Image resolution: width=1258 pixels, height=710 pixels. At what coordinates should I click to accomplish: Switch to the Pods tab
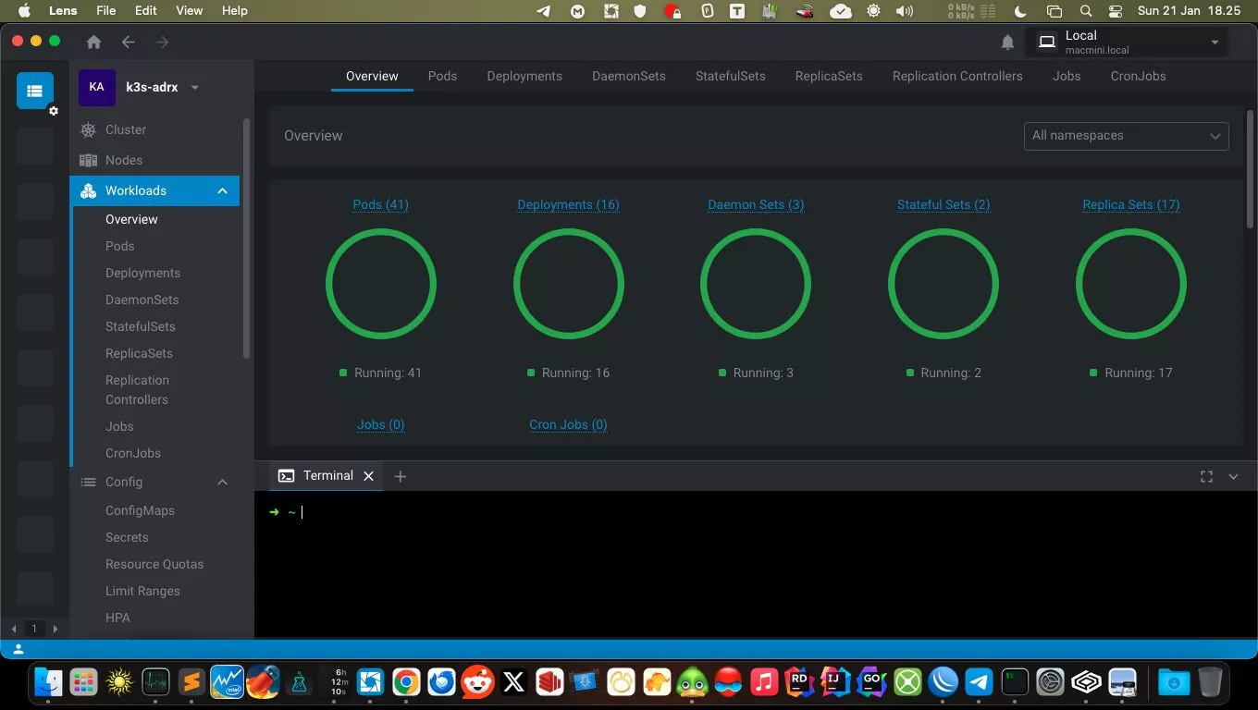[x=442, y=76]
